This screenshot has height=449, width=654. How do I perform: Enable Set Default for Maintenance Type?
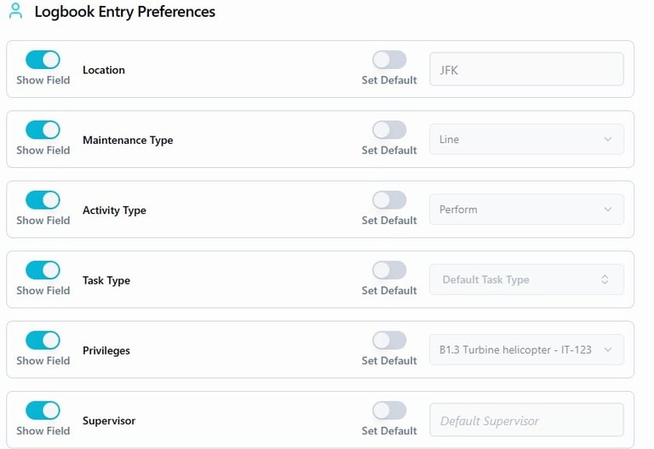click(389, 130)
